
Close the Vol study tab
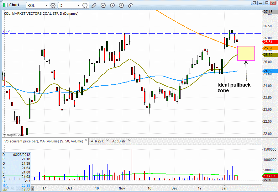pyautogui.click(x=86, y=141)
